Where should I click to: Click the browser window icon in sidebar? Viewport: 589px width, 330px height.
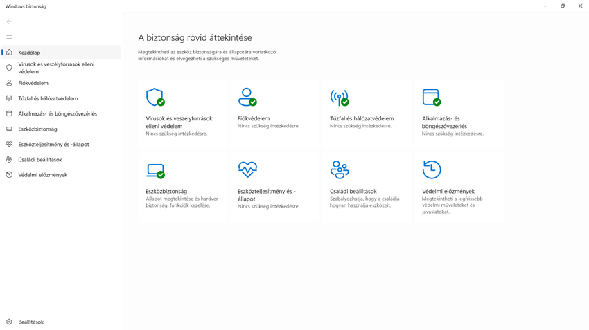pos(10,113)
